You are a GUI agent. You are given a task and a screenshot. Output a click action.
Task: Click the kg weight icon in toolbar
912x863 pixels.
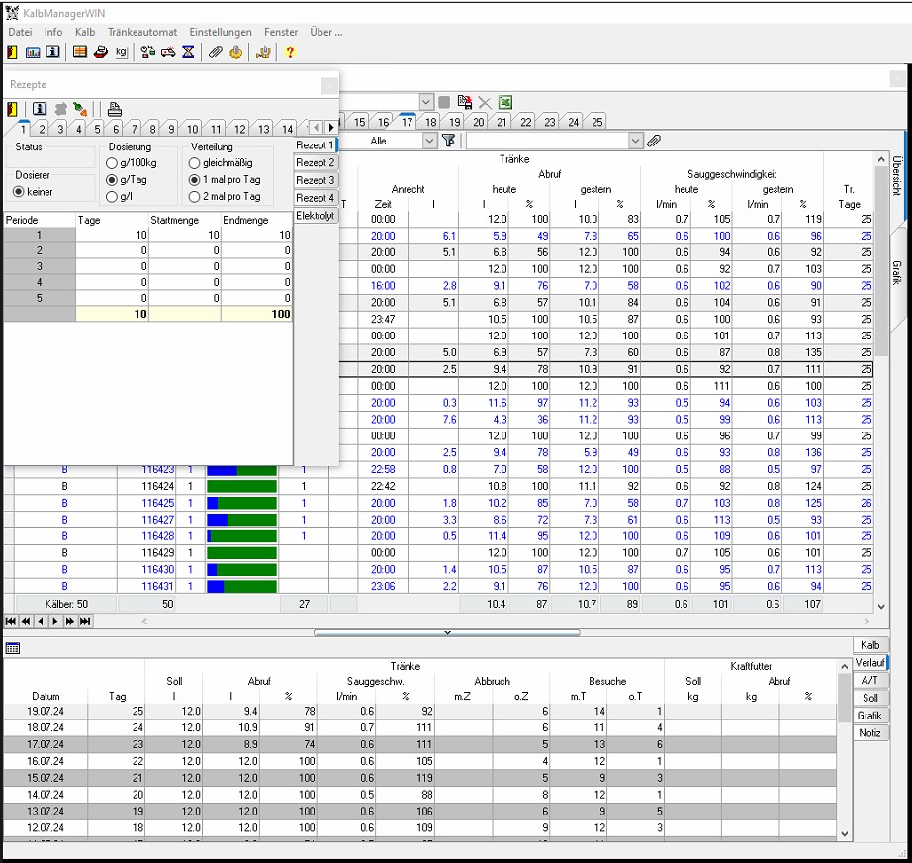point(121,52)
